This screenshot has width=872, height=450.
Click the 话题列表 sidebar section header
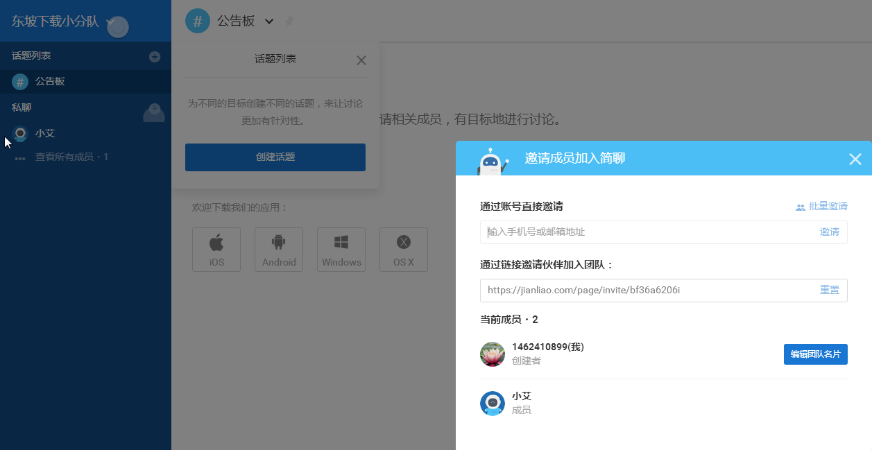(31, 55)
